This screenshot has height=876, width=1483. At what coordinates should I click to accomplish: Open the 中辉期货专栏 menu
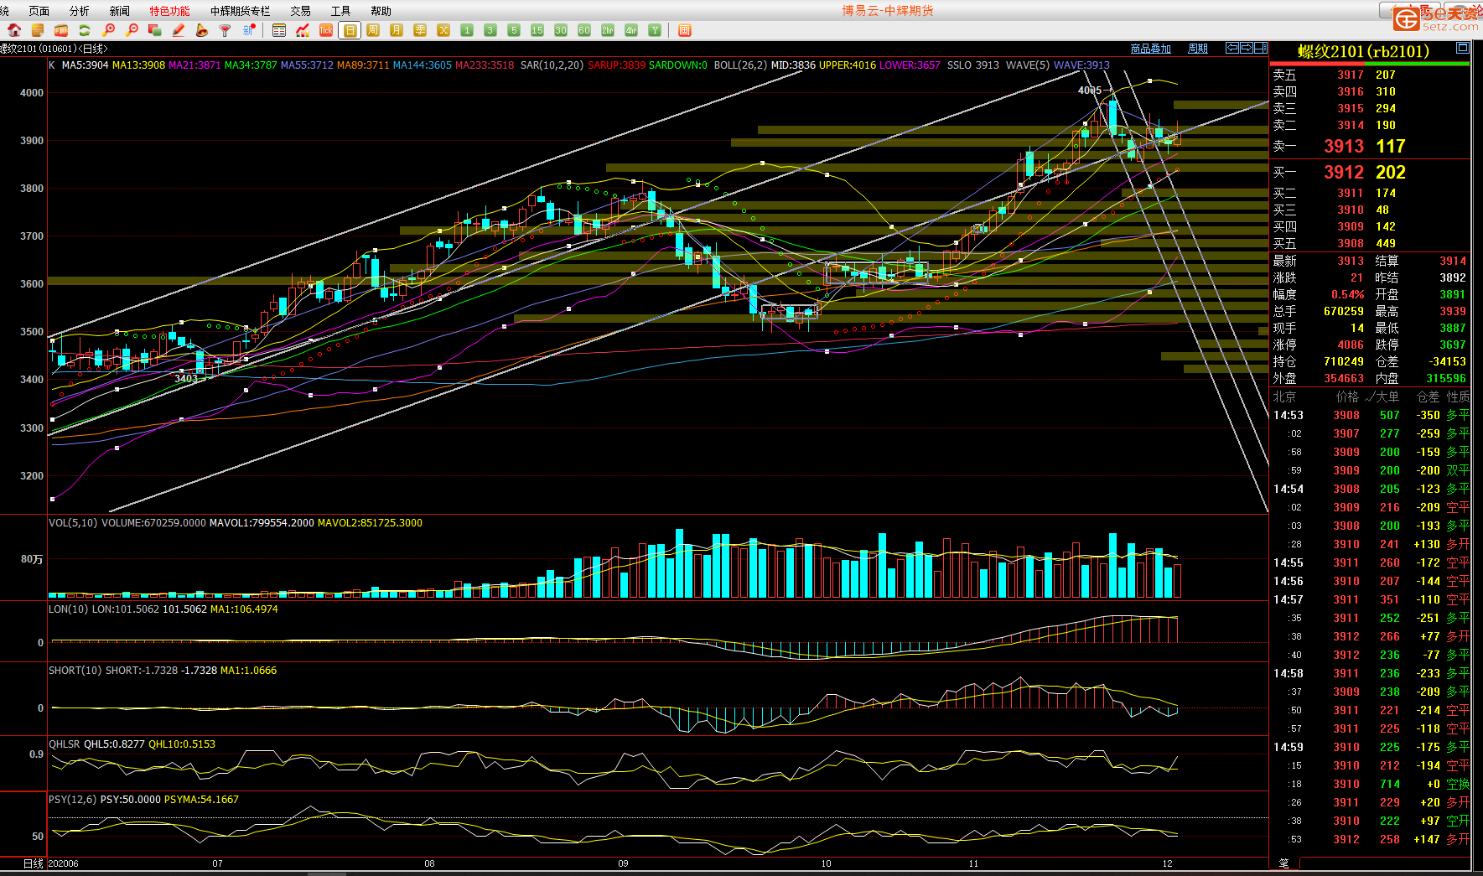241,11
